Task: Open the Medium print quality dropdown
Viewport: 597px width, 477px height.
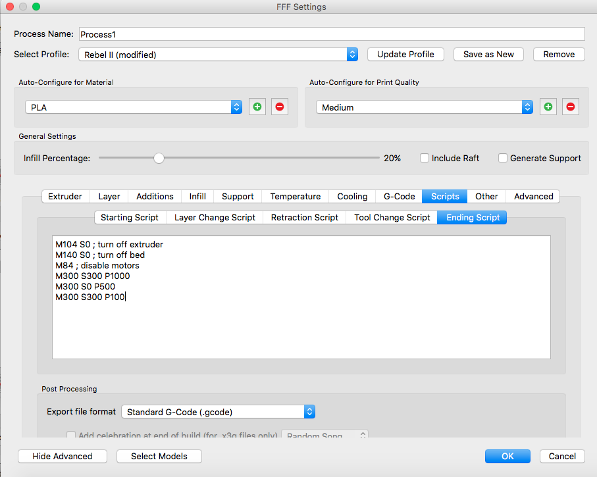Action: tap(425, 107)
